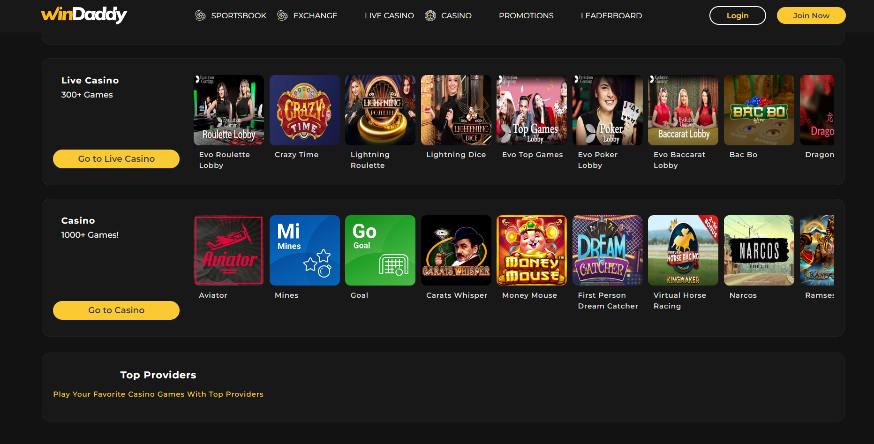Click the Evo Baccarat Lobby label
The height and width of the screenshot is (444, 874).
click(x=679, y=160)
